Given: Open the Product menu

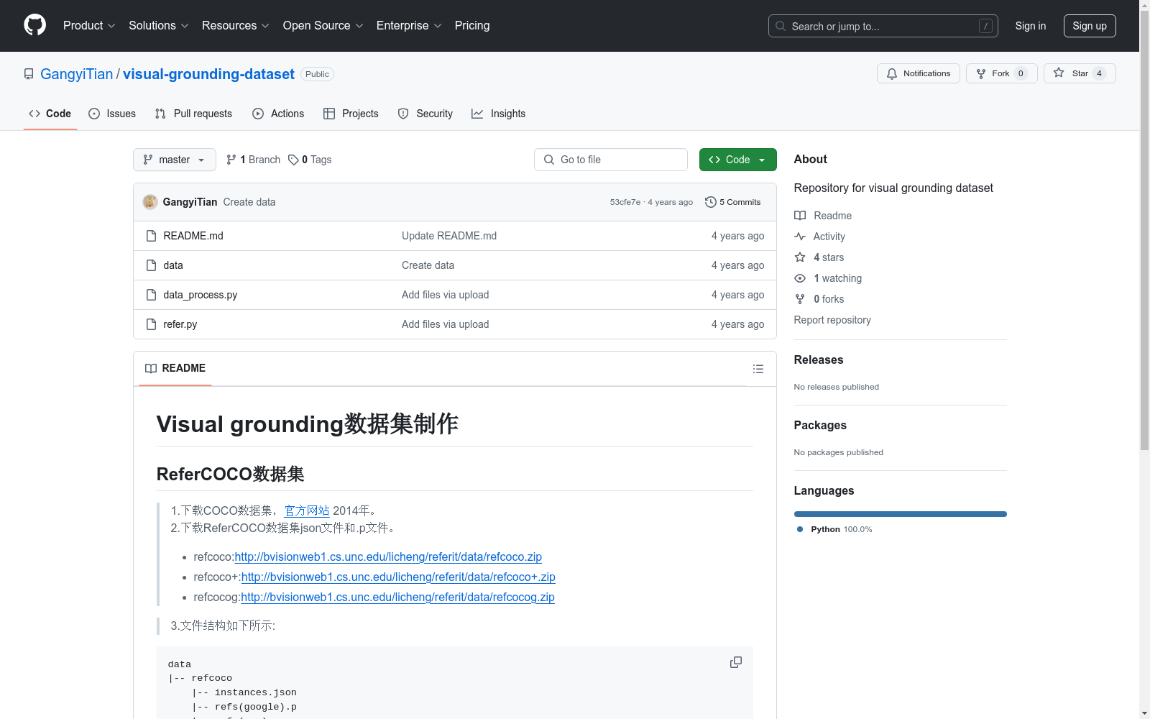Looking at the screenshot, I should pyautogui.click(x=89, y=26).
